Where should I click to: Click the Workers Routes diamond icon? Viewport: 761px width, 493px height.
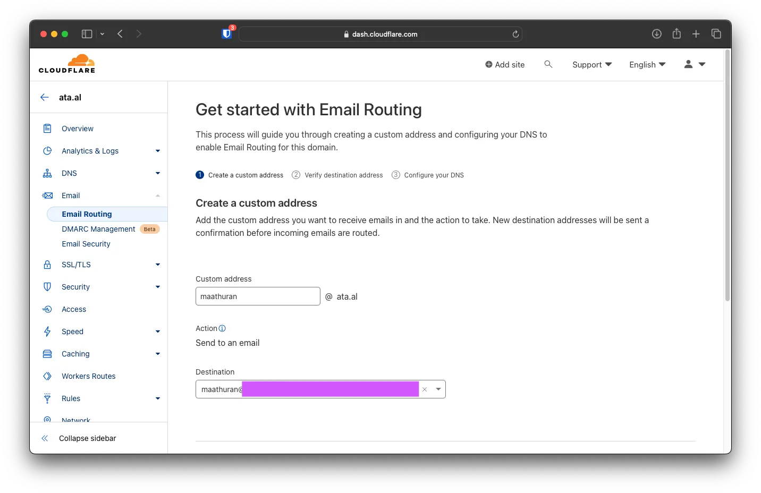(x=47, y=376)
